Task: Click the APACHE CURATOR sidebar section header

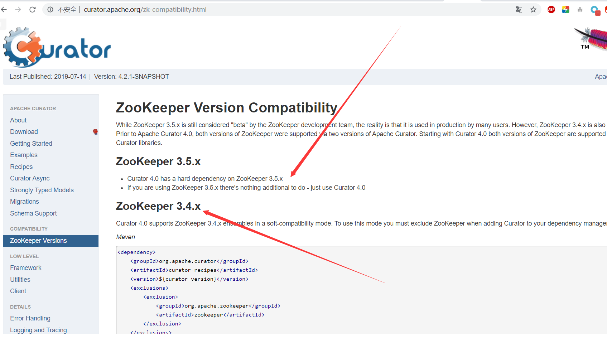Action: 33,108
